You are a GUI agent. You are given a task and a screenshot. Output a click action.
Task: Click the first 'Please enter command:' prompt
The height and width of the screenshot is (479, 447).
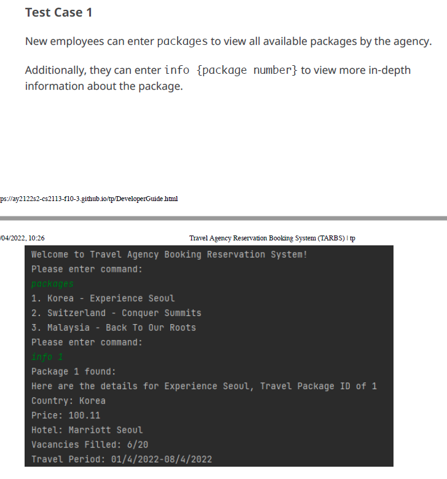pos(87,269)
